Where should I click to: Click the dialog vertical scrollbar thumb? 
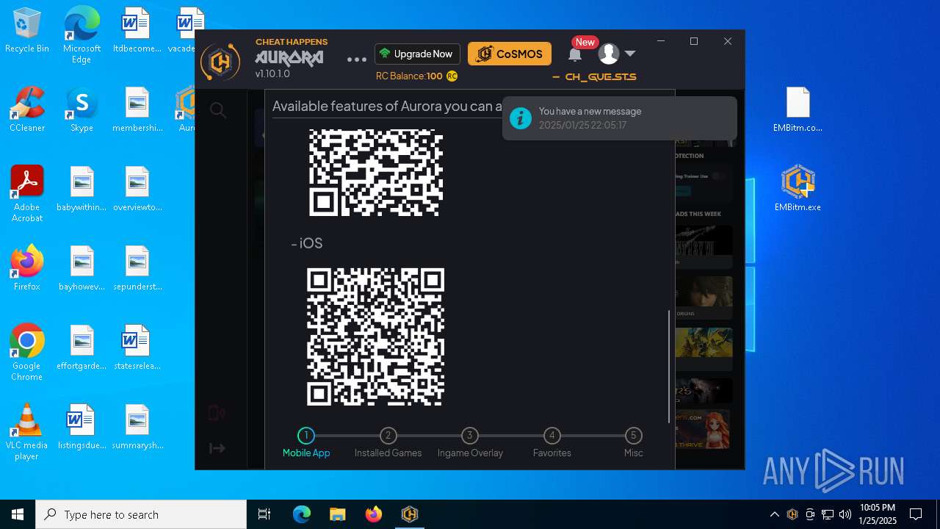(669, 366)
